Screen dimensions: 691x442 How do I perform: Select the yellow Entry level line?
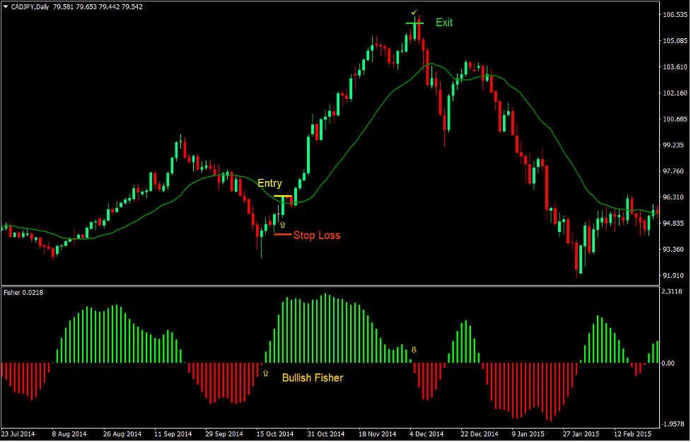(x=282, y=196)
